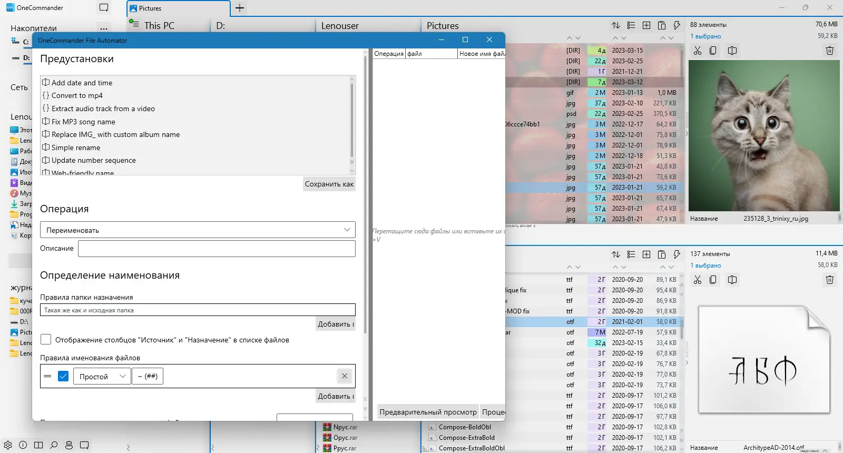The height and width of the screenshot is (453, 843).
Task: Open lightning actions in 88 элементы pane
Action: tap(677, 25)
